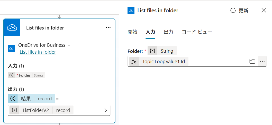
Task: Open the List files in folder link
Action: click(x=38, y=52)
